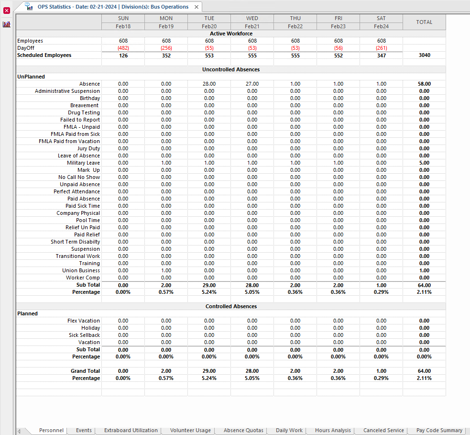Close the OPS Statistics report tab
470x435 pixels.
click(x=196, y=7)
